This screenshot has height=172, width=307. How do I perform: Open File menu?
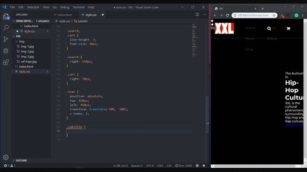[12, 7]
